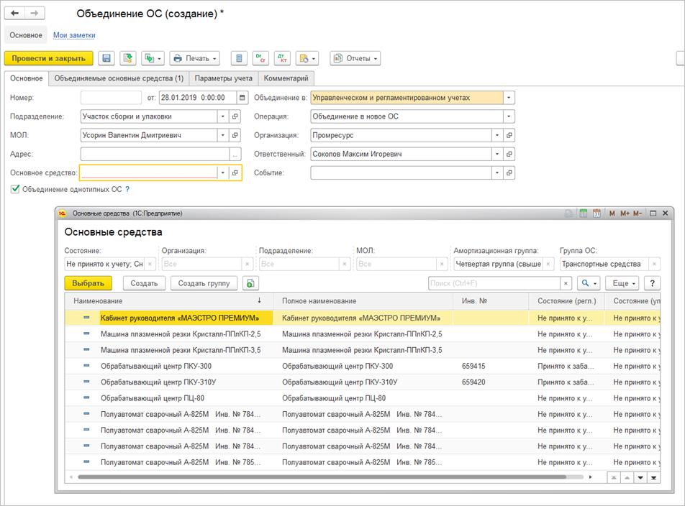Screen dimensions: 685x506
Task: Click the save (floppy disk) icon
Action: pos(106,58)
